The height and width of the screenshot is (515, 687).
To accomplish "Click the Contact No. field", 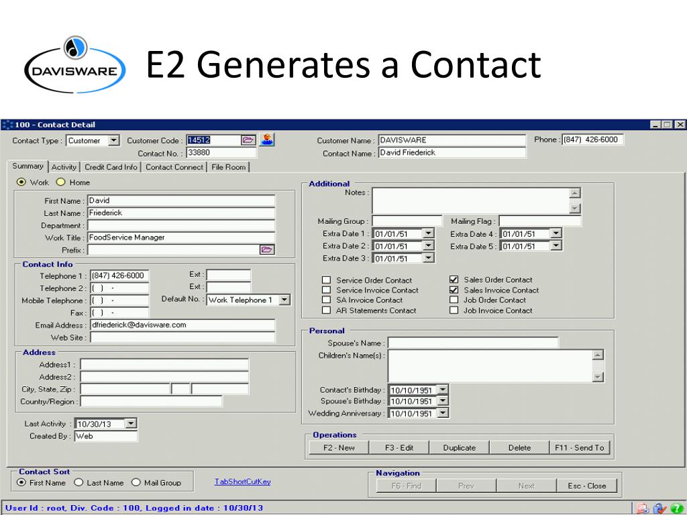I will coord(221,153).
